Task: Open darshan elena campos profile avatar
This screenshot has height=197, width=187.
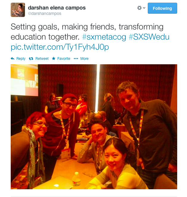Action: [x=18, y=10]
